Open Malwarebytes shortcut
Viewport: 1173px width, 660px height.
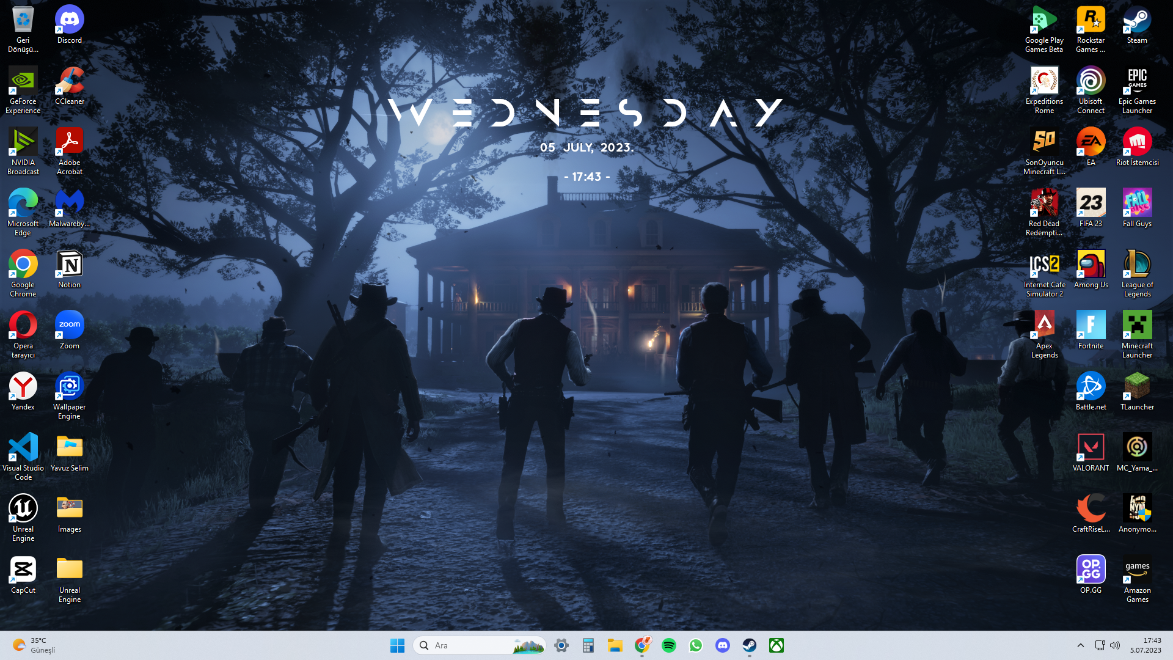(x=70, y=209)
